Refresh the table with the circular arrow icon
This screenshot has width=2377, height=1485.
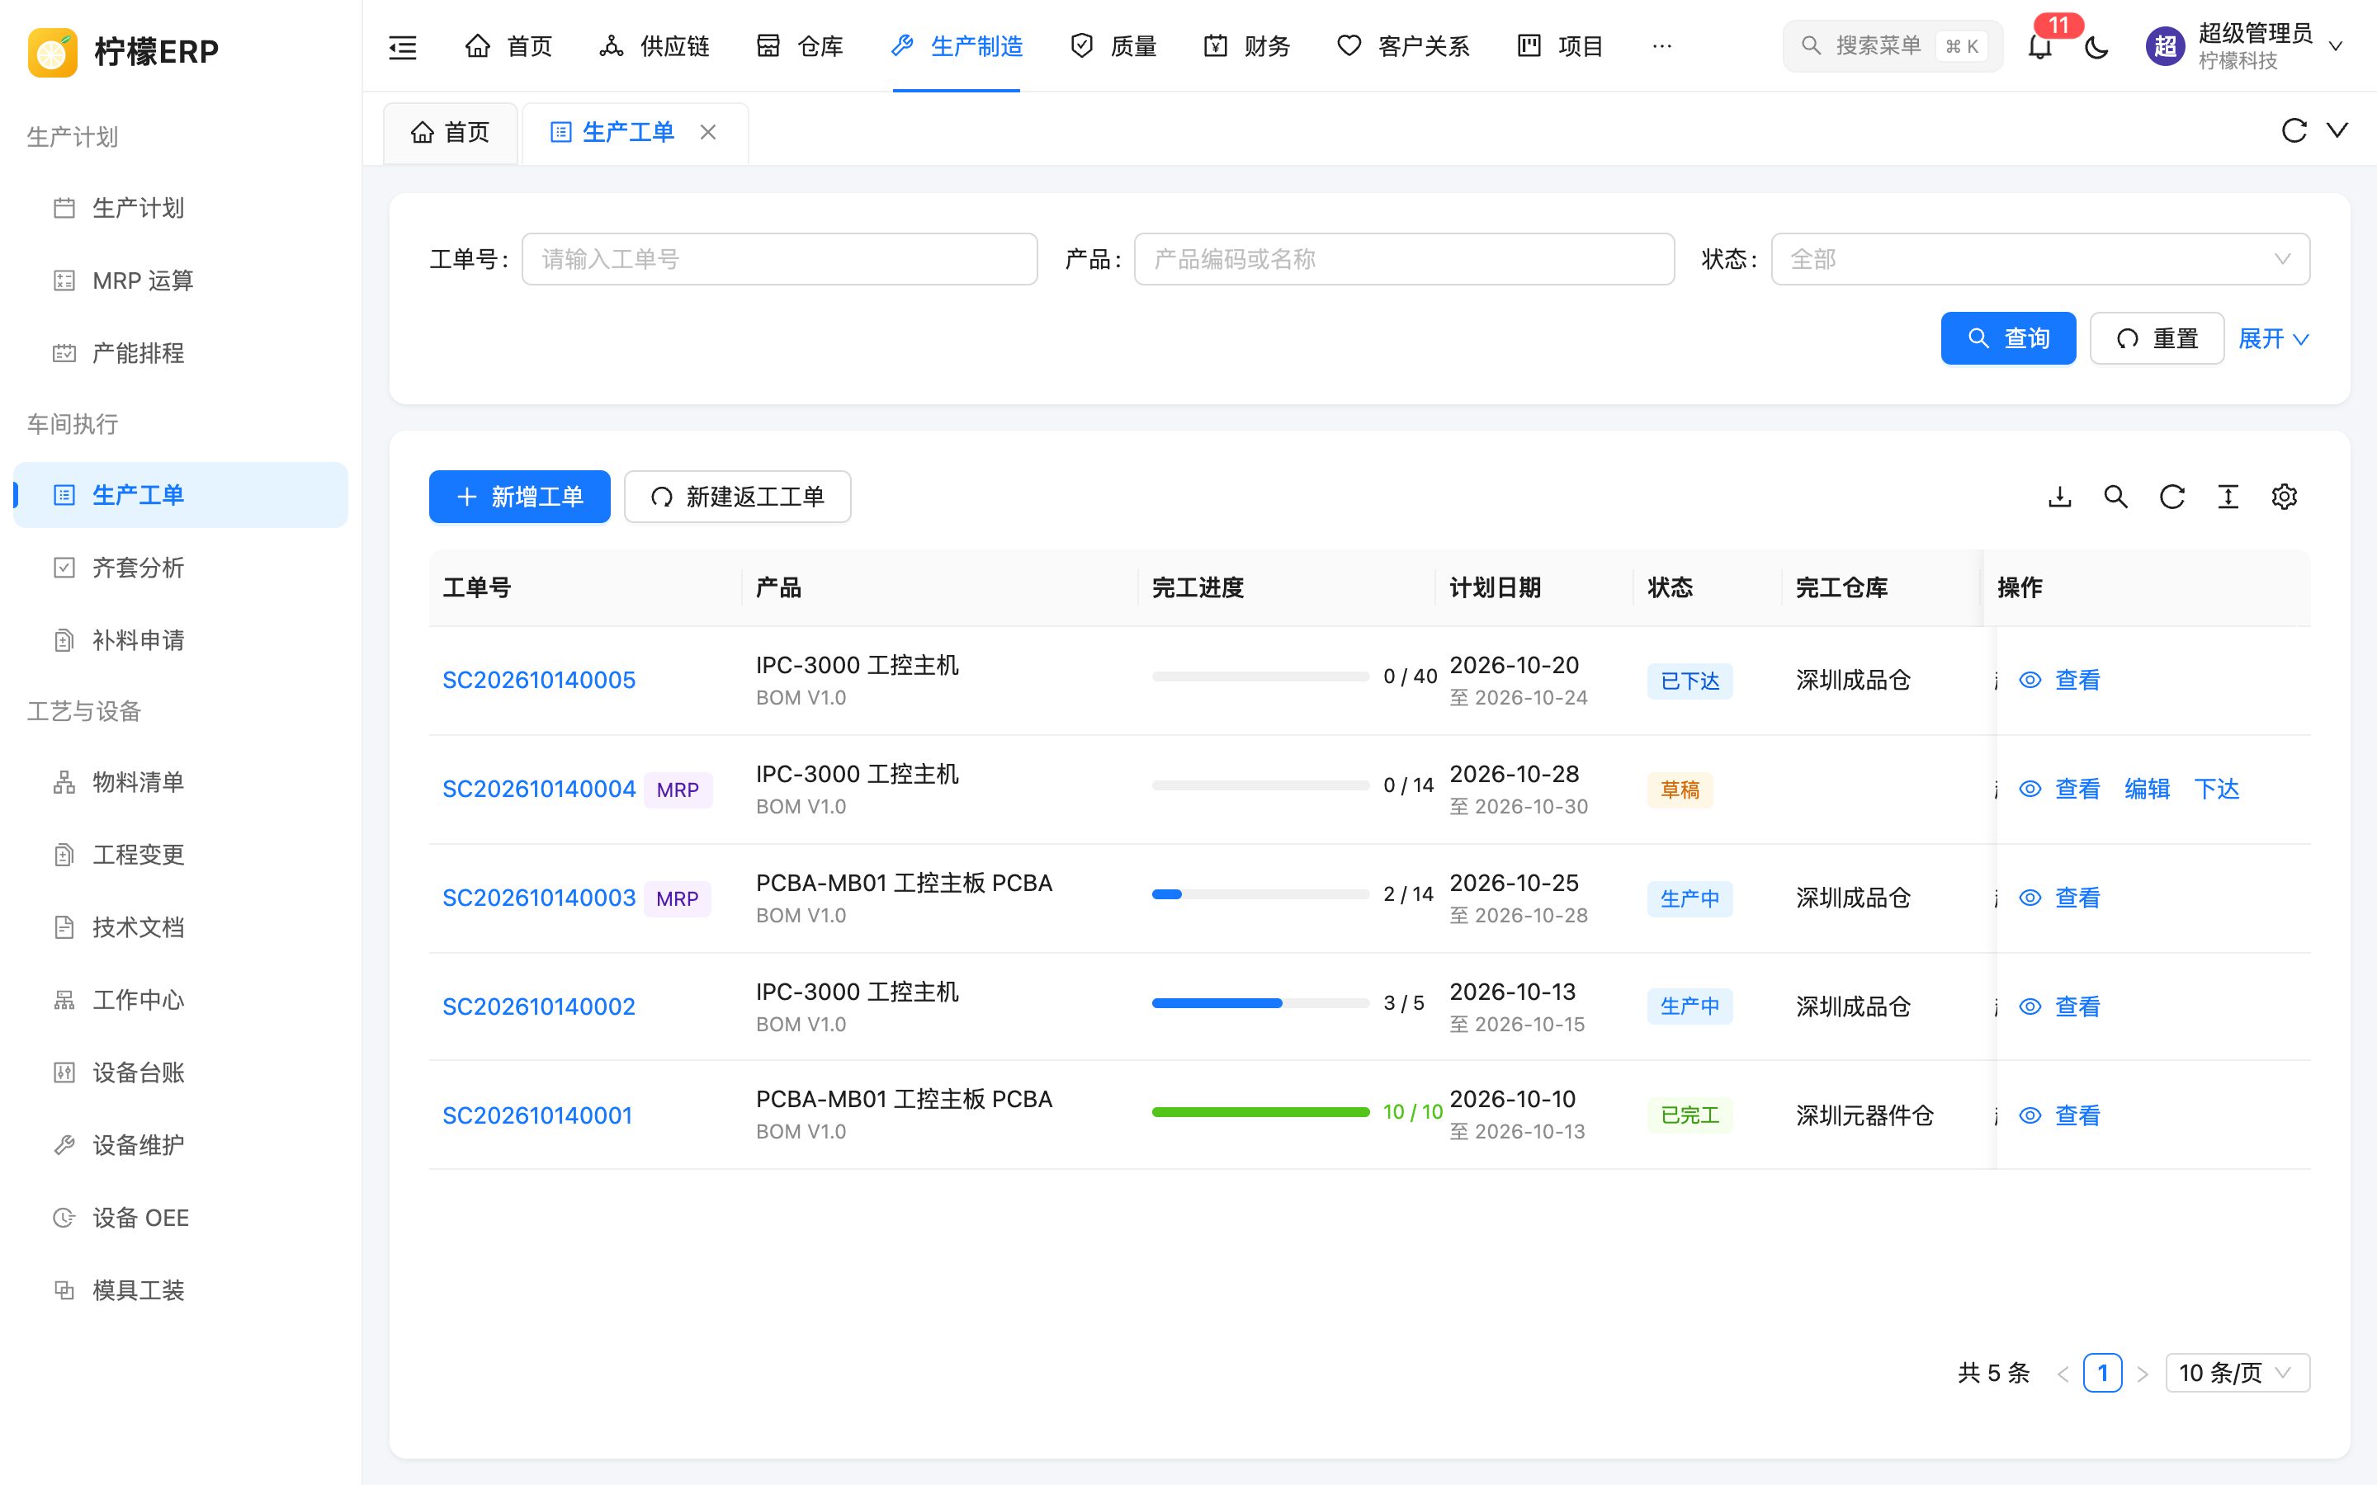click(2171, 497)
